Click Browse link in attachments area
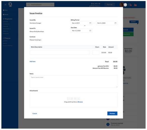147x130 pixels. point(80,102)
